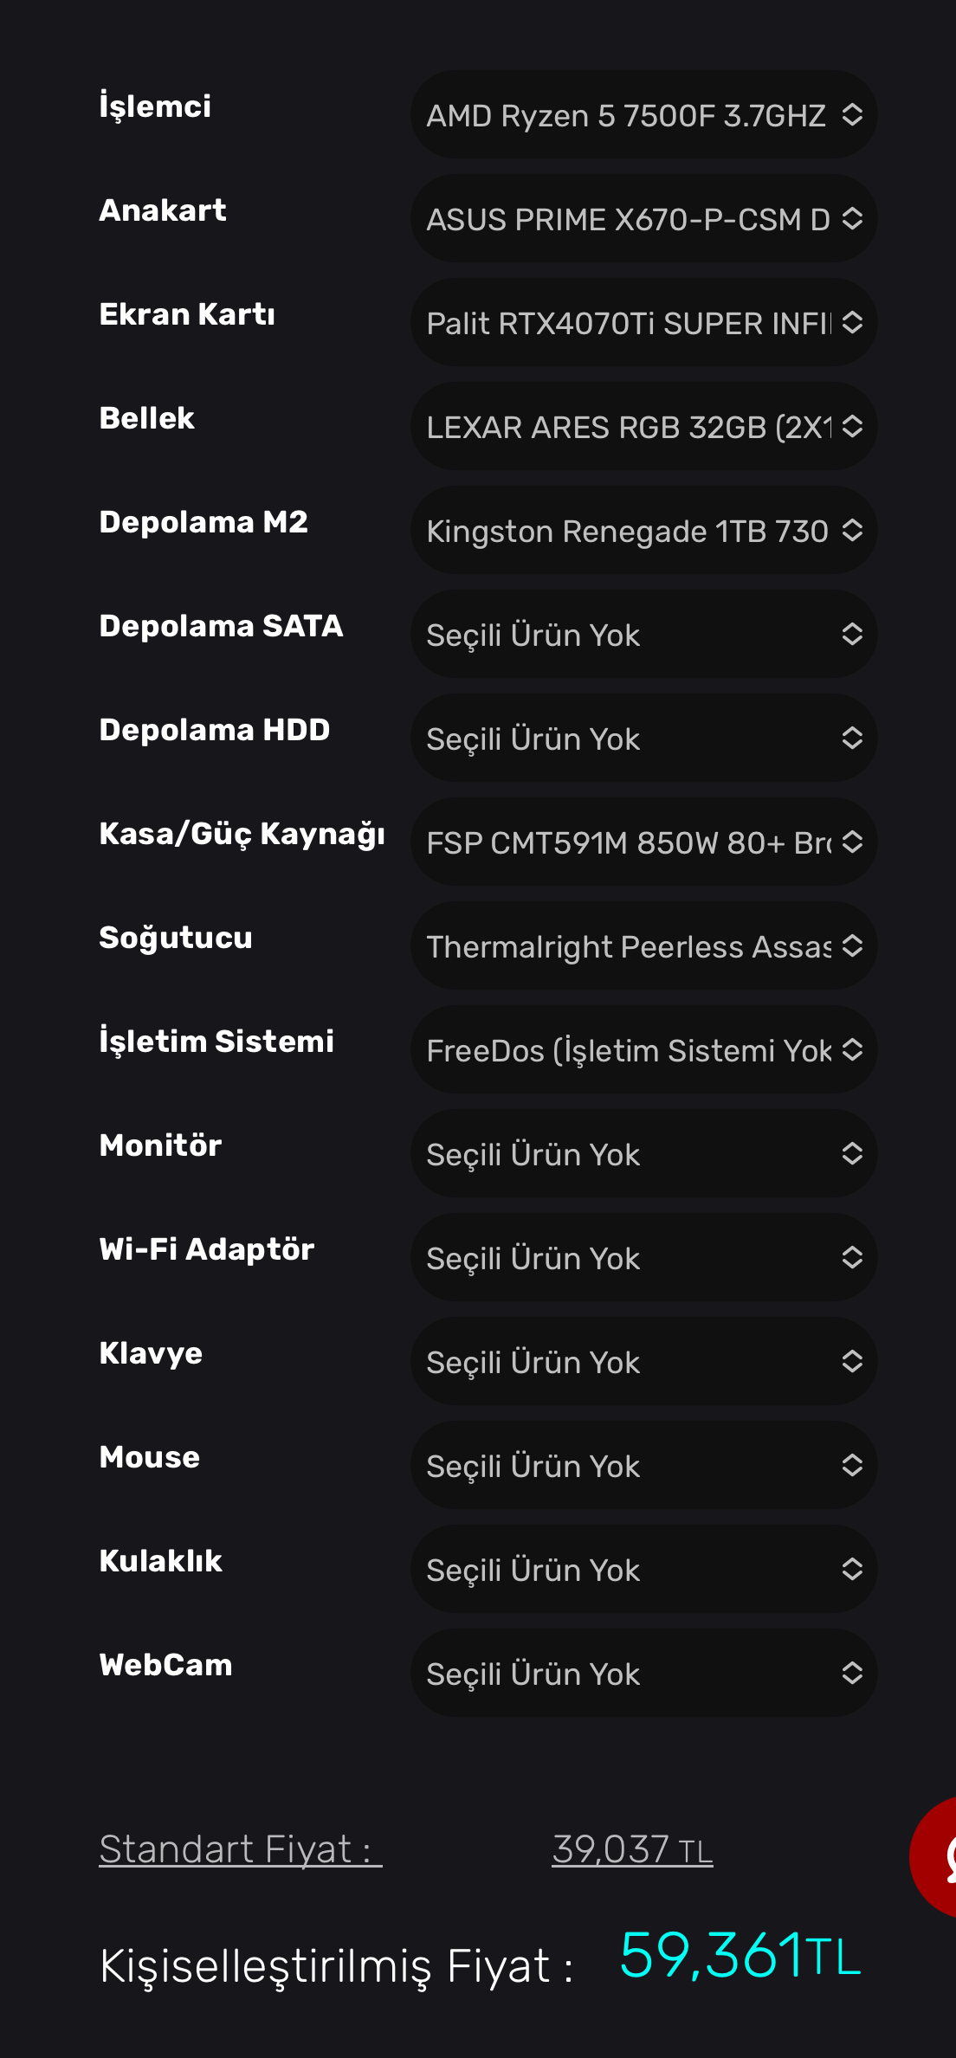Choose a Wi-Fi Adaptör product
This screenshot has height=2058, width=956.
pos(643,1257)
